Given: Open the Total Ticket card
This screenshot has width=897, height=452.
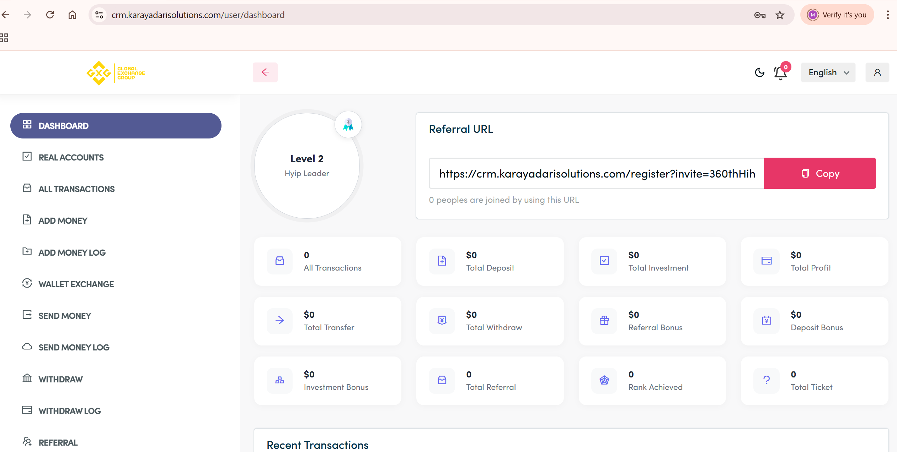Looking at the screenshot, I should tap(815, 381).
